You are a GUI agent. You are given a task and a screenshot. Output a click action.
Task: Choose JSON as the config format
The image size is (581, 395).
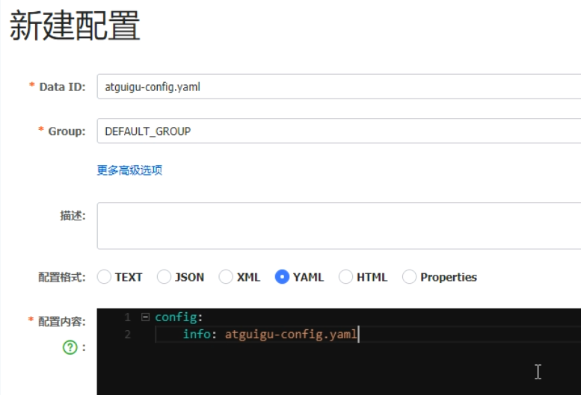164,277
